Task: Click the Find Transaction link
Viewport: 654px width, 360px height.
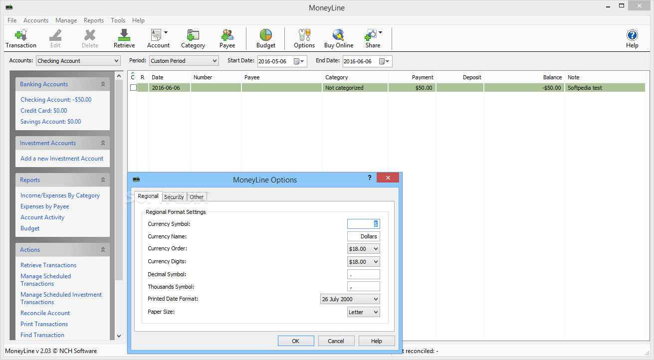Action: (x=42, y=335)
